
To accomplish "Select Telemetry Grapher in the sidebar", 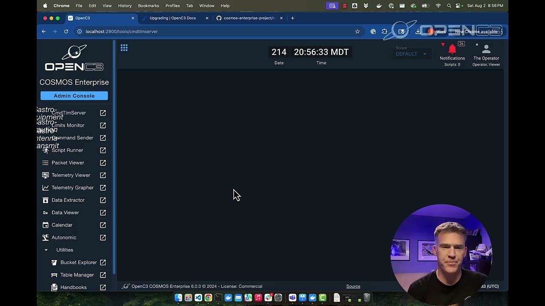I will (x=72, y=187).
